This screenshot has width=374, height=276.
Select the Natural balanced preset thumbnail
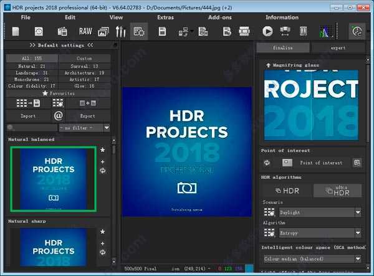[54, 179]
